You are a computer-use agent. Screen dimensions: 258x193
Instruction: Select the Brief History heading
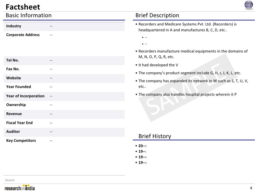pos(155,136)
